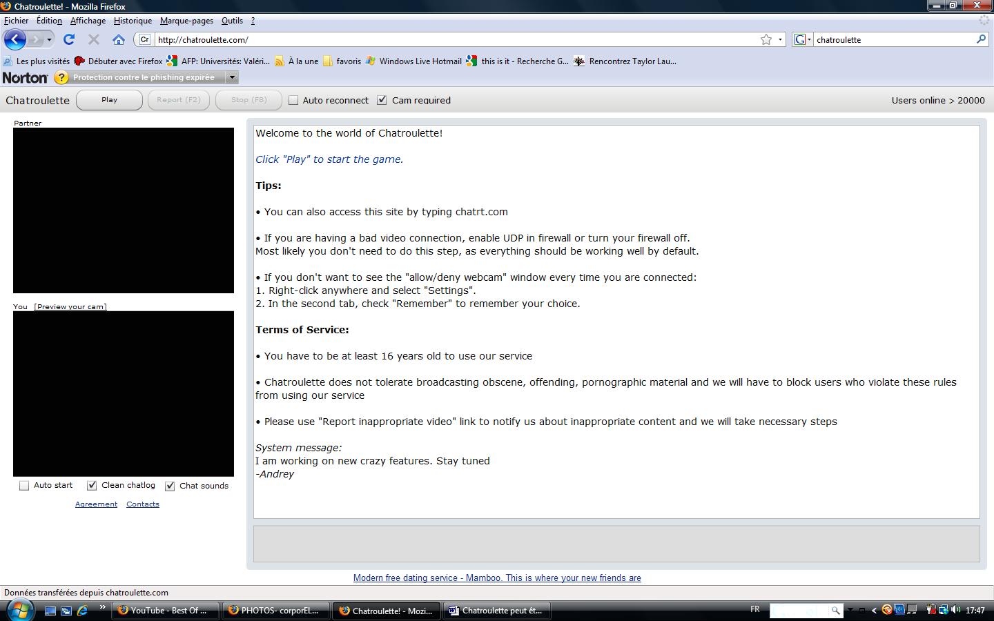
Task: Open the Fichier menu
Action: pos(17,21)
